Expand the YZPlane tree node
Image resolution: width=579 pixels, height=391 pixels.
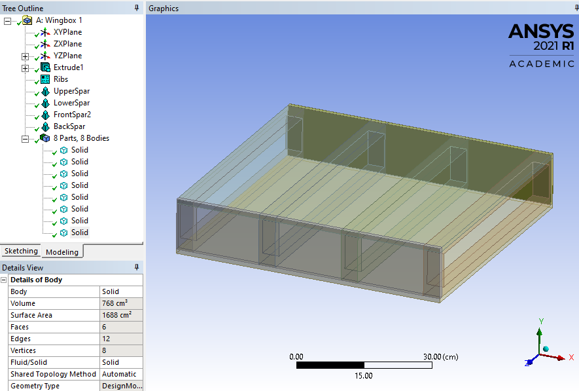(x=25, y=56)
